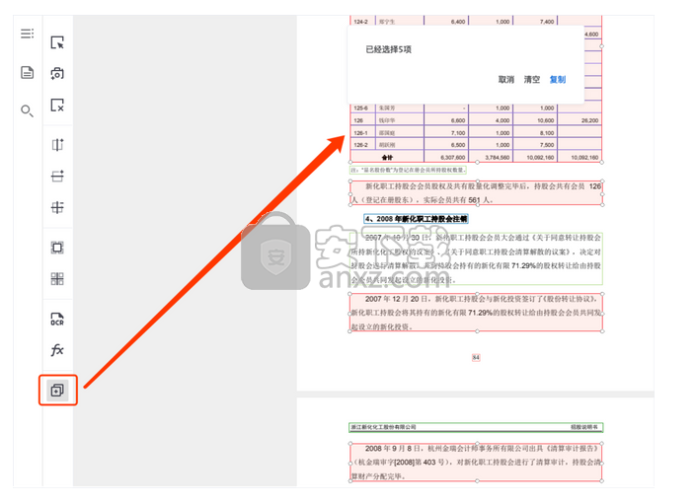Click 取消 in the selection dialog
Viewport: 696px width, 504px height.
click(x=506, y=79)
